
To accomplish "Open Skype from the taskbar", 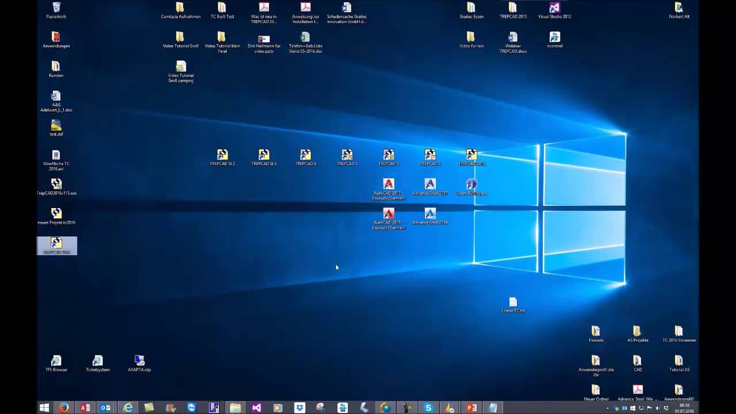I will coord(428,408).
